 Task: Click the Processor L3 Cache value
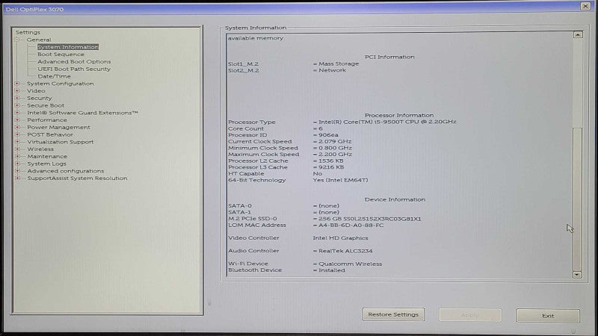click(331, 167)
